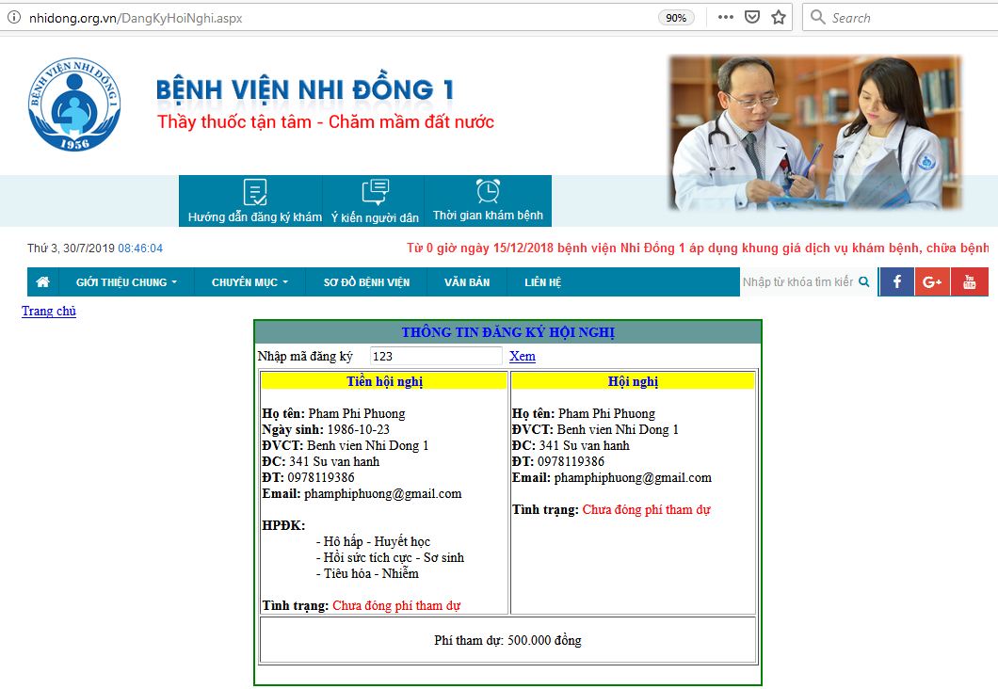Expand the Chuyên Mục menu
This screenshot has width=998, height=689.
point(250,281)
